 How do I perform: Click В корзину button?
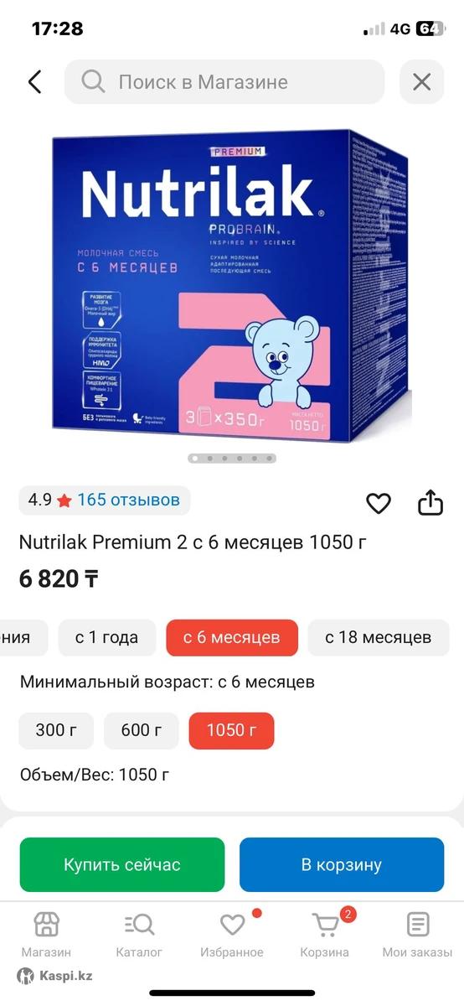342,864
